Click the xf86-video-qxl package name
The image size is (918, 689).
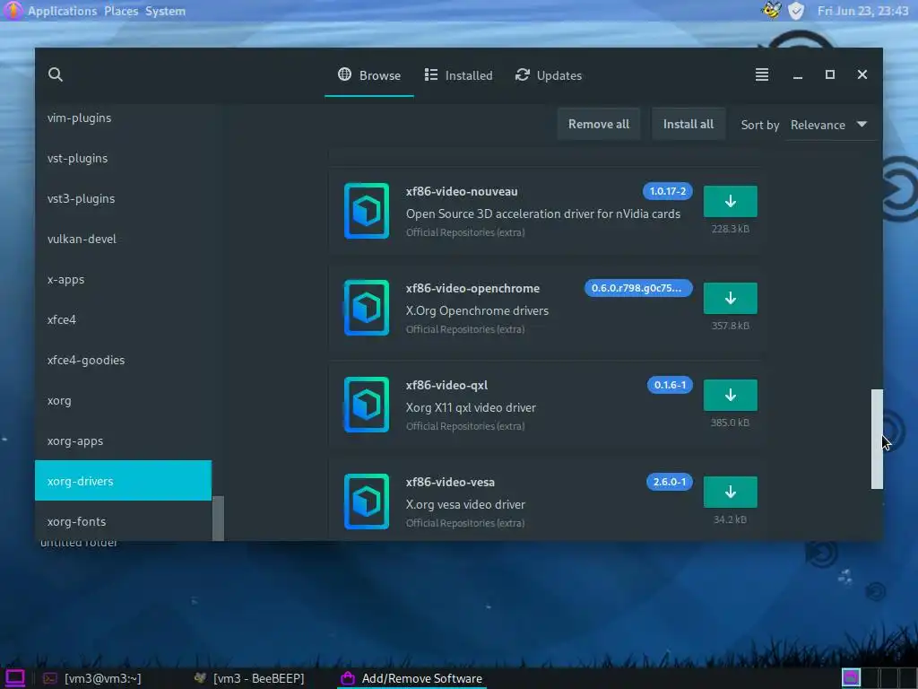coord(446,385)
